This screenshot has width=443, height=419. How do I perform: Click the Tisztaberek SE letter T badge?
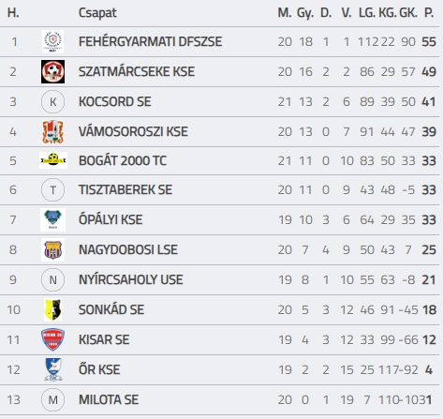52,189
